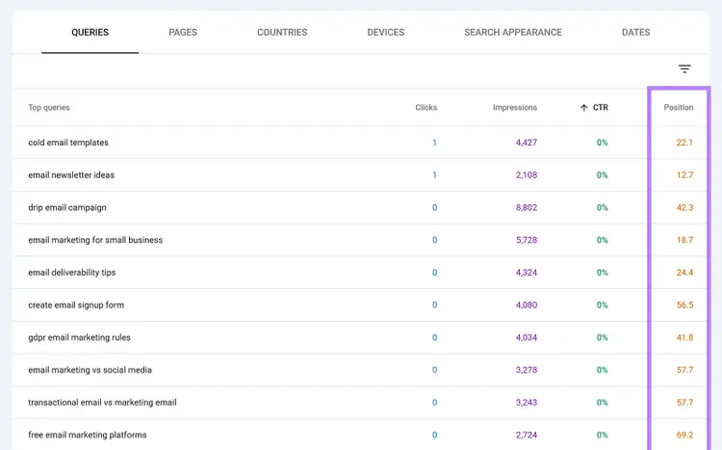Click the 4,324 impressions value

(527, 273)
